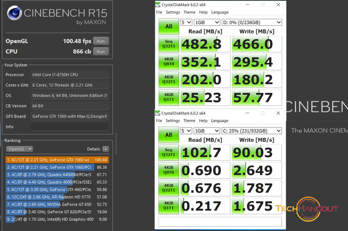Viewport: 348px width, 231px height.
Task: Grab the vertical splitter handle beside Cinebench panel
Action: [116, 144]
